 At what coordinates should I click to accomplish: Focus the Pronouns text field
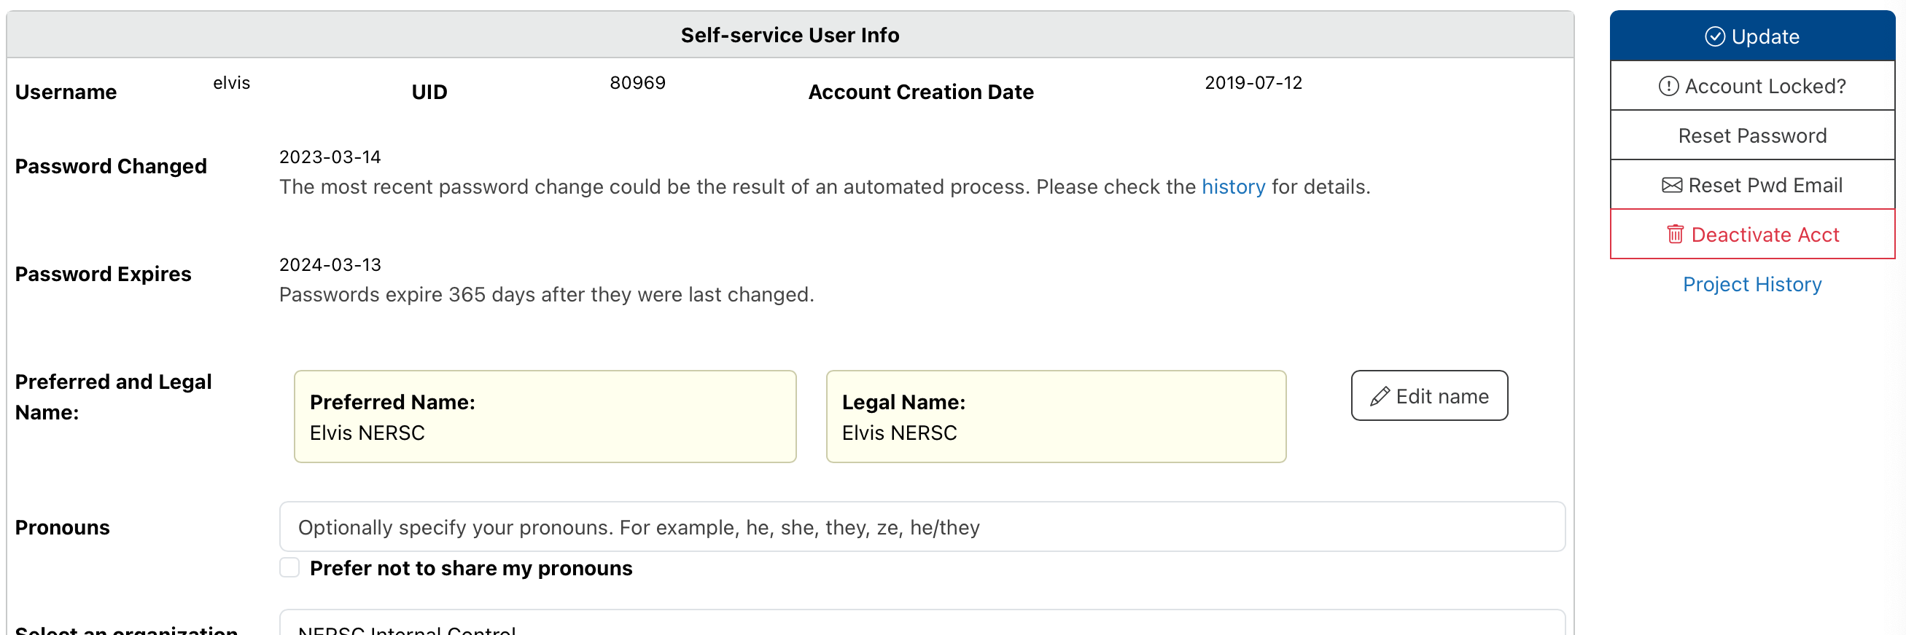coord(921,527)
